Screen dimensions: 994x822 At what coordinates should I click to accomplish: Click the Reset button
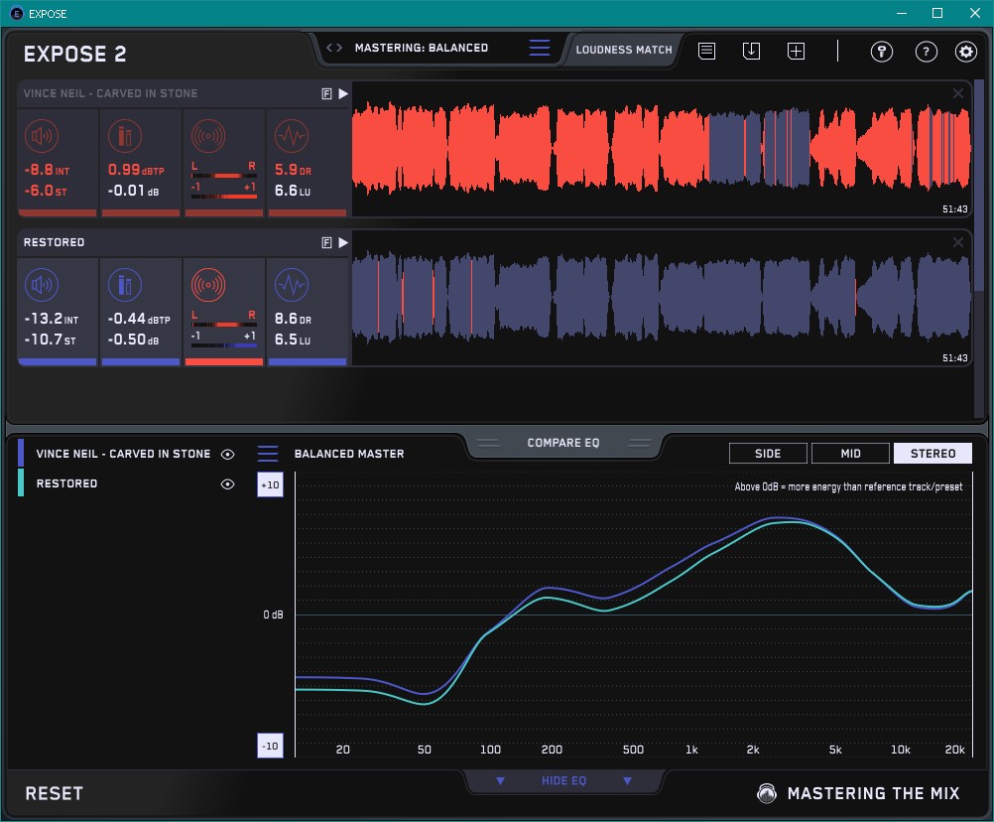[55, 793]
